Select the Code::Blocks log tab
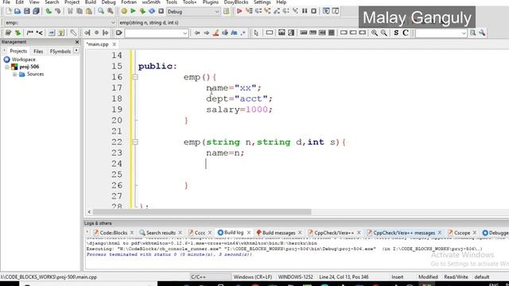509x286 pixels. point(113,233)
